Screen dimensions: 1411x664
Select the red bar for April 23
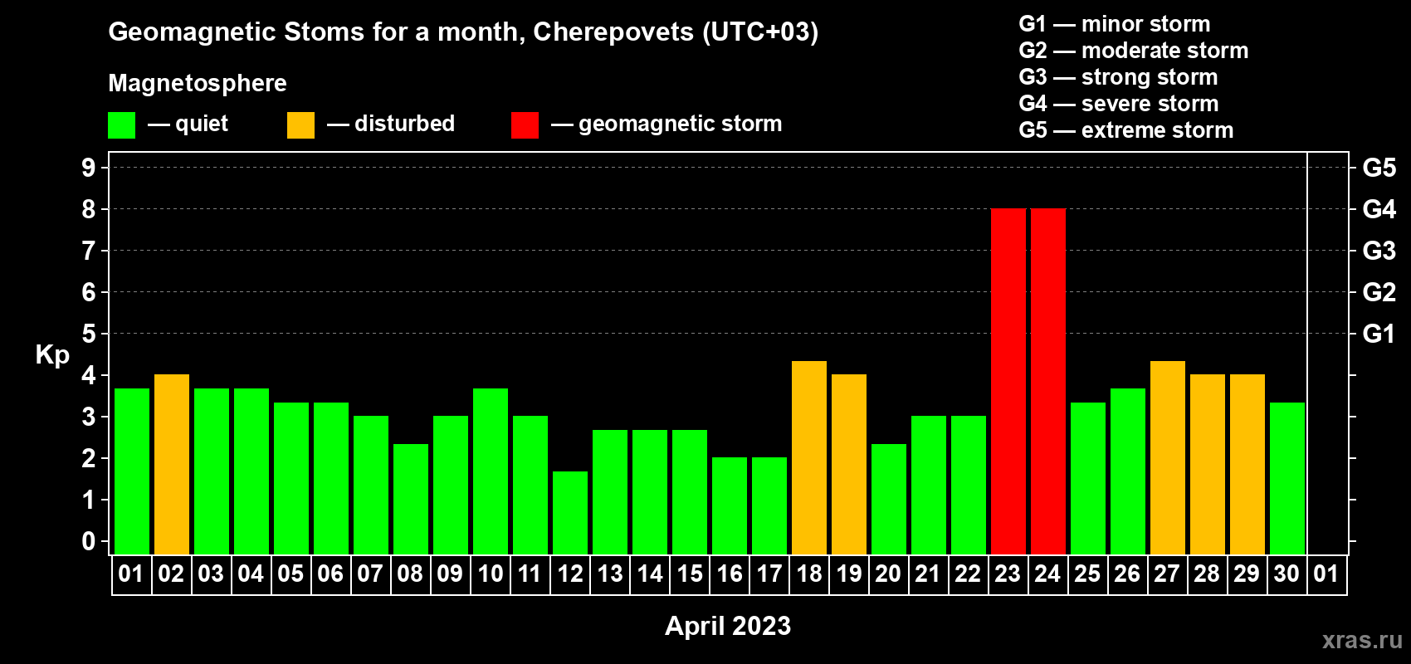(x=1008, y=382)
